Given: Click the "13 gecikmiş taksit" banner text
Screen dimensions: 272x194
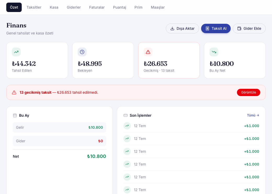Looking at the screenshot, I should click(x=35, y=92).
